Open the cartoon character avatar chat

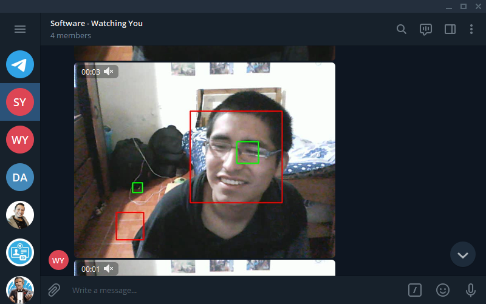point(20,290)
